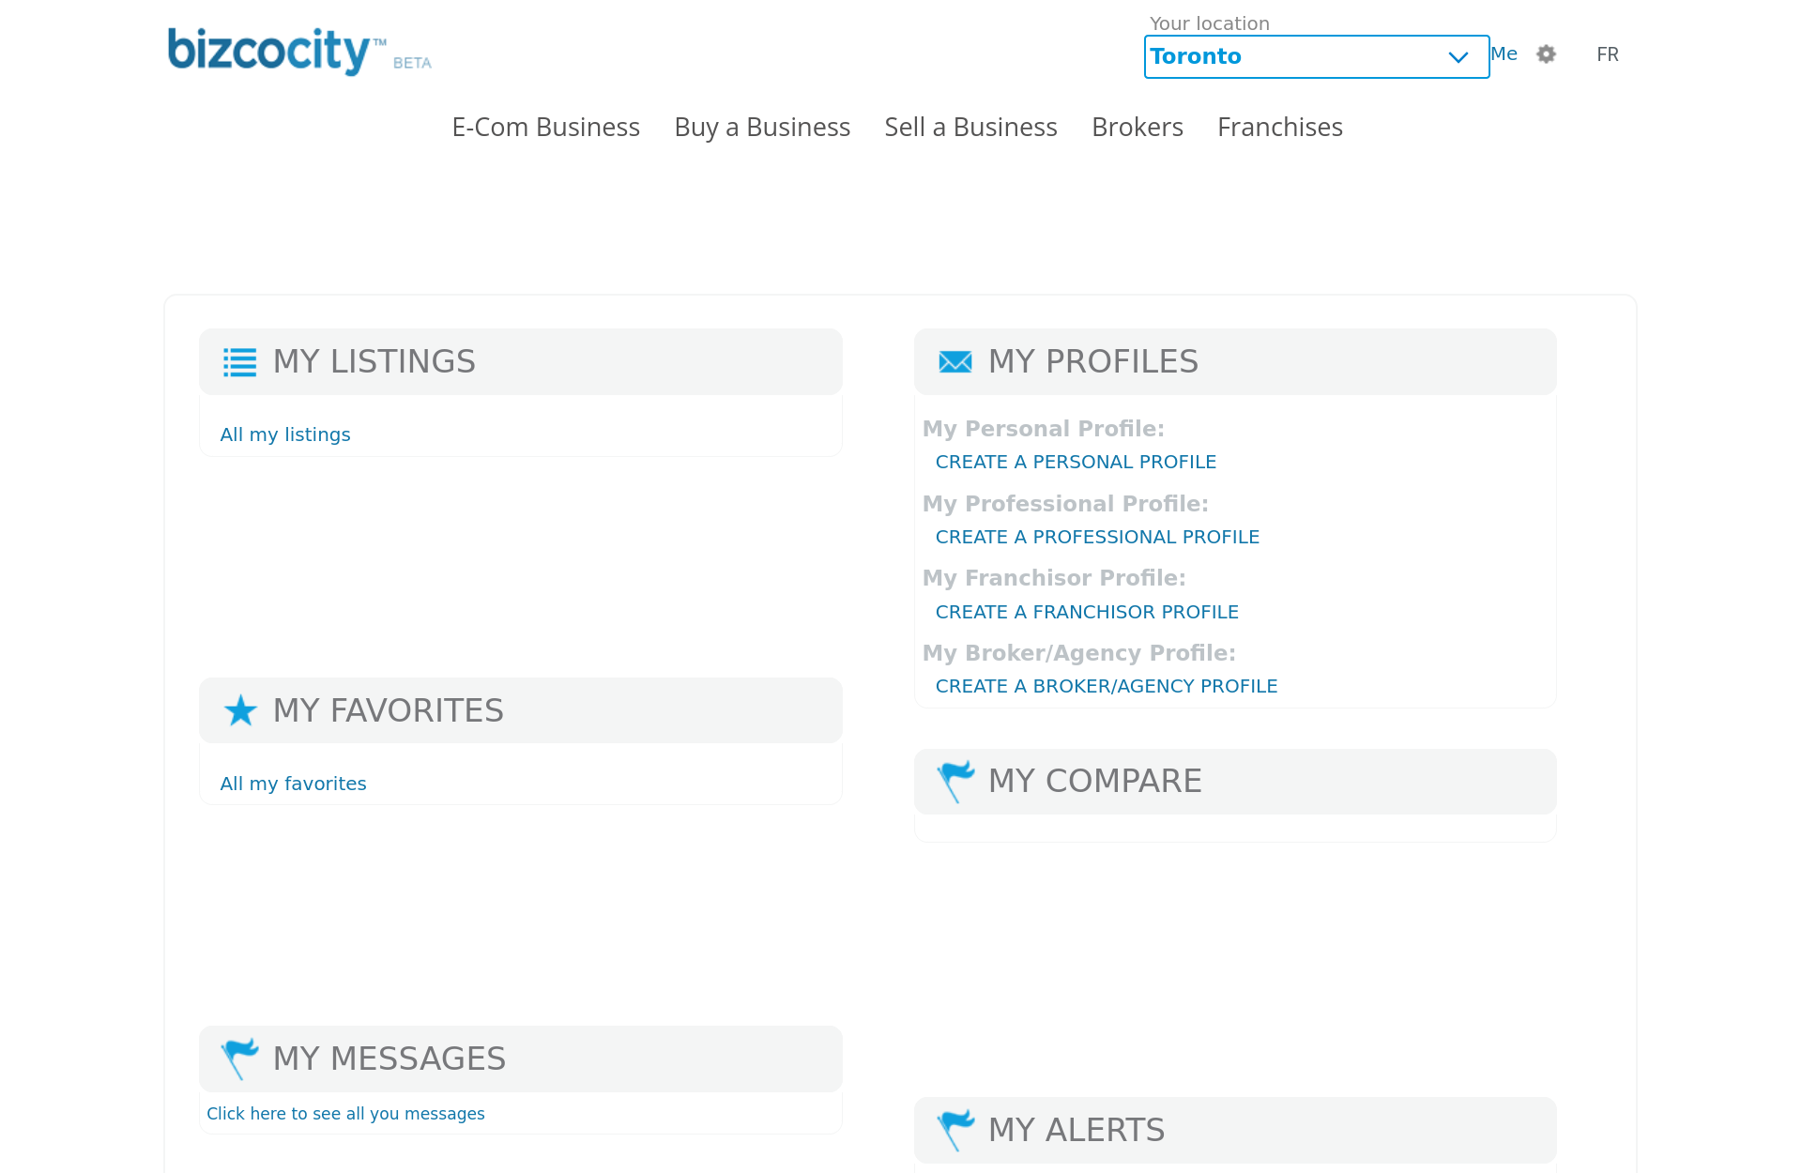Click the My Alerts flag icon

955,1129
